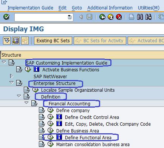Open the Additional Information menu
Viewport: 164px width, 148px height.
[110, 8]
